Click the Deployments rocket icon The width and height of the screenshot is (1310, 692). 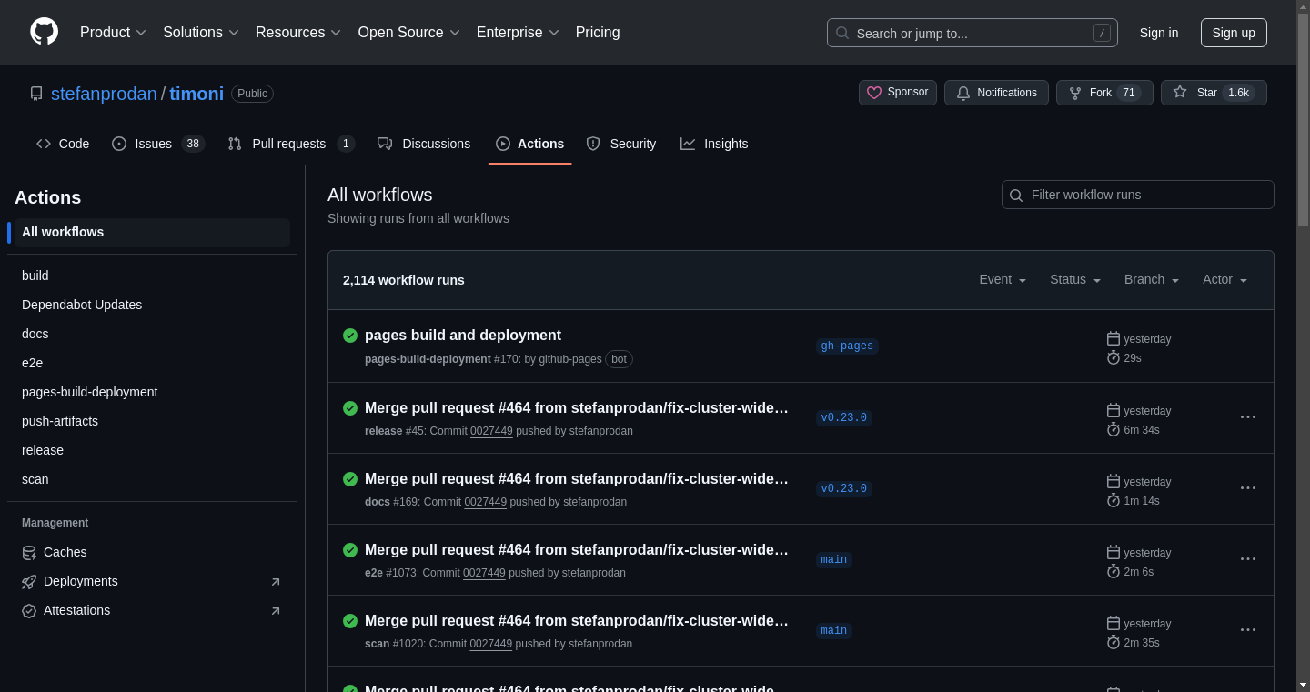[29, 581]
